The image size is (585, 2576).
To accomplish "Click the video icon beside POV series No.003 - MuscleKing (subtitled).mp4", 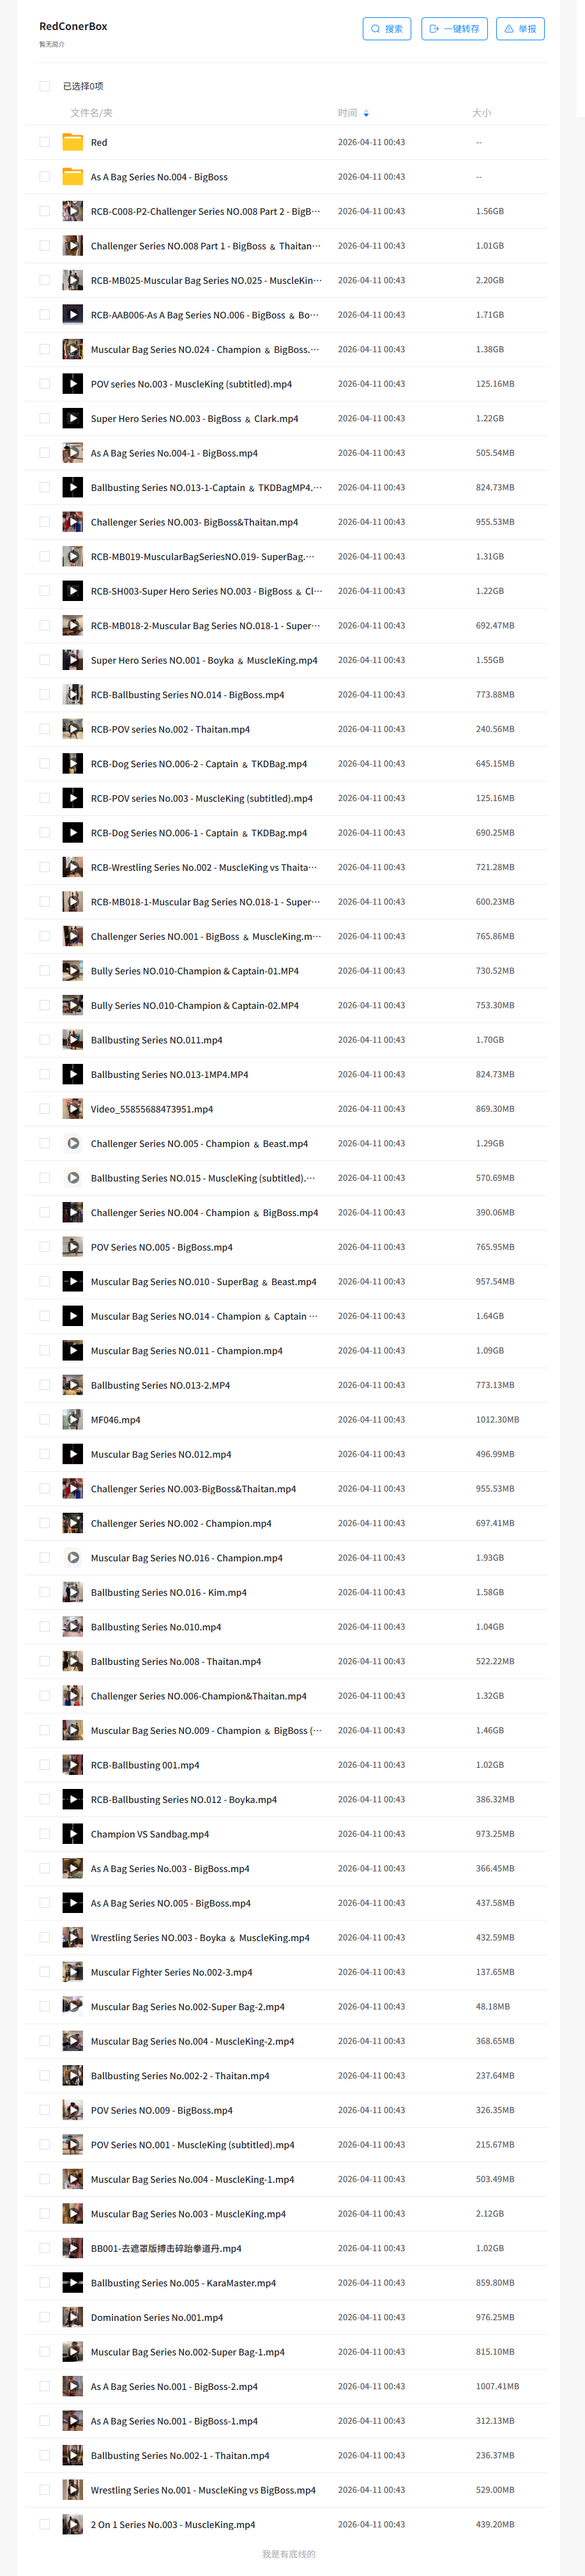I will click(x=73, y=384).
